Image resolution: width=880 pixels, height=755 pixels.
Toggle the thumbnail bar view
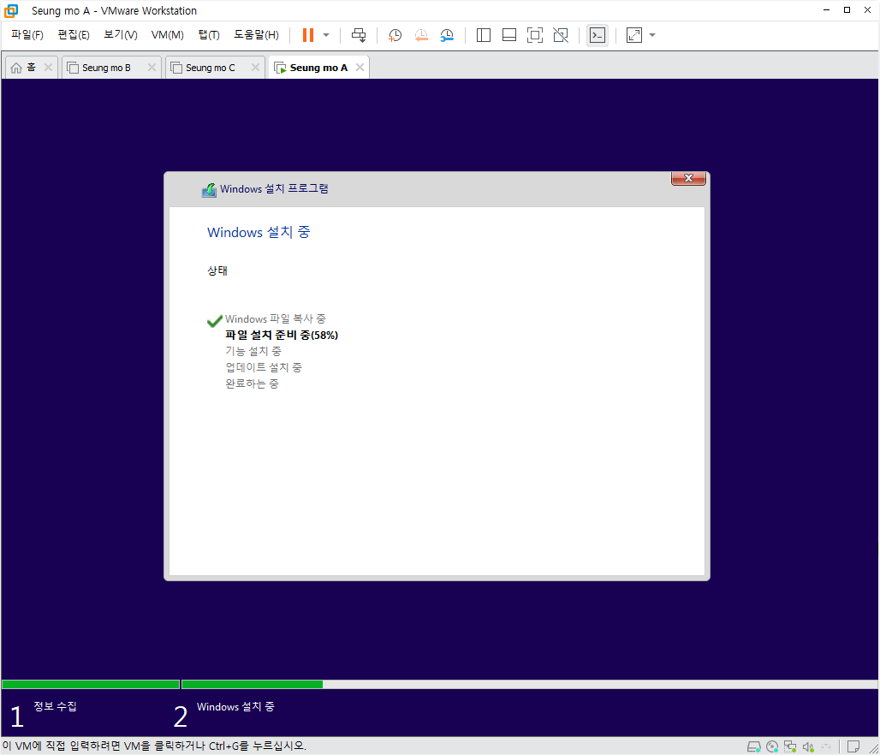(x=509, y=35)
